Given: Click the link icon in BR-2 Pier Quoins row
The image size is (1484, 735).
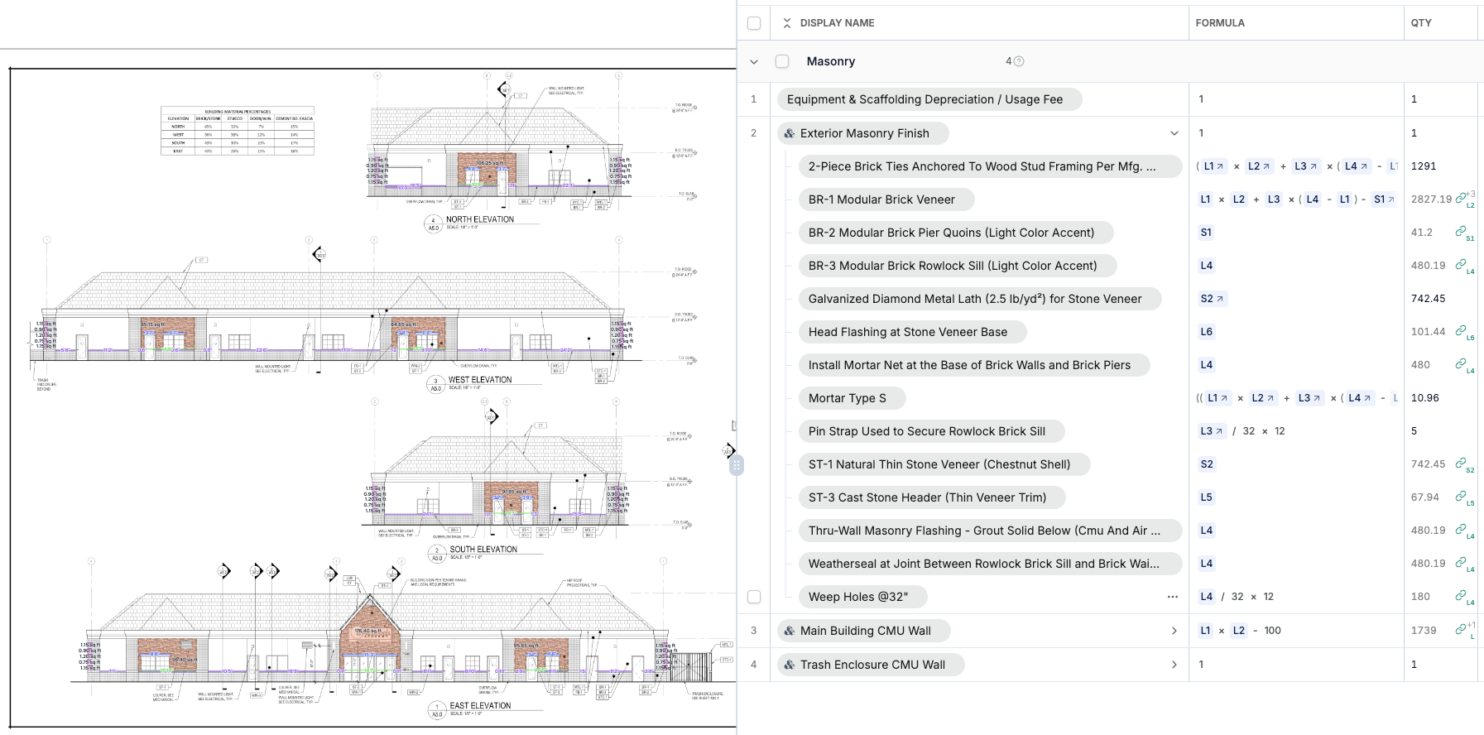Looking at the screenshot, I should coord(1461,232).
